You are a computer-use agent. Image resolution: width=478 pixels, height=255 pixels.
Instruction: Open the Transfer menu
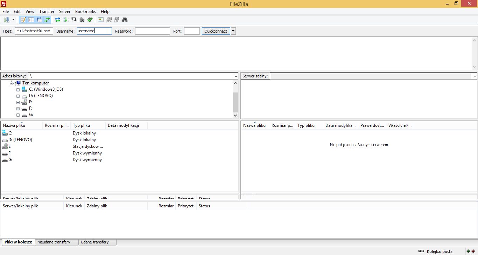(47, 12)
